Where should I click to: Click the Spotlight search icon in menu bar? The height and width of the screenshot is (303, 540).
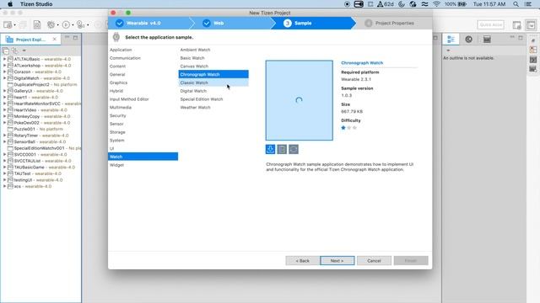point(516,4)
